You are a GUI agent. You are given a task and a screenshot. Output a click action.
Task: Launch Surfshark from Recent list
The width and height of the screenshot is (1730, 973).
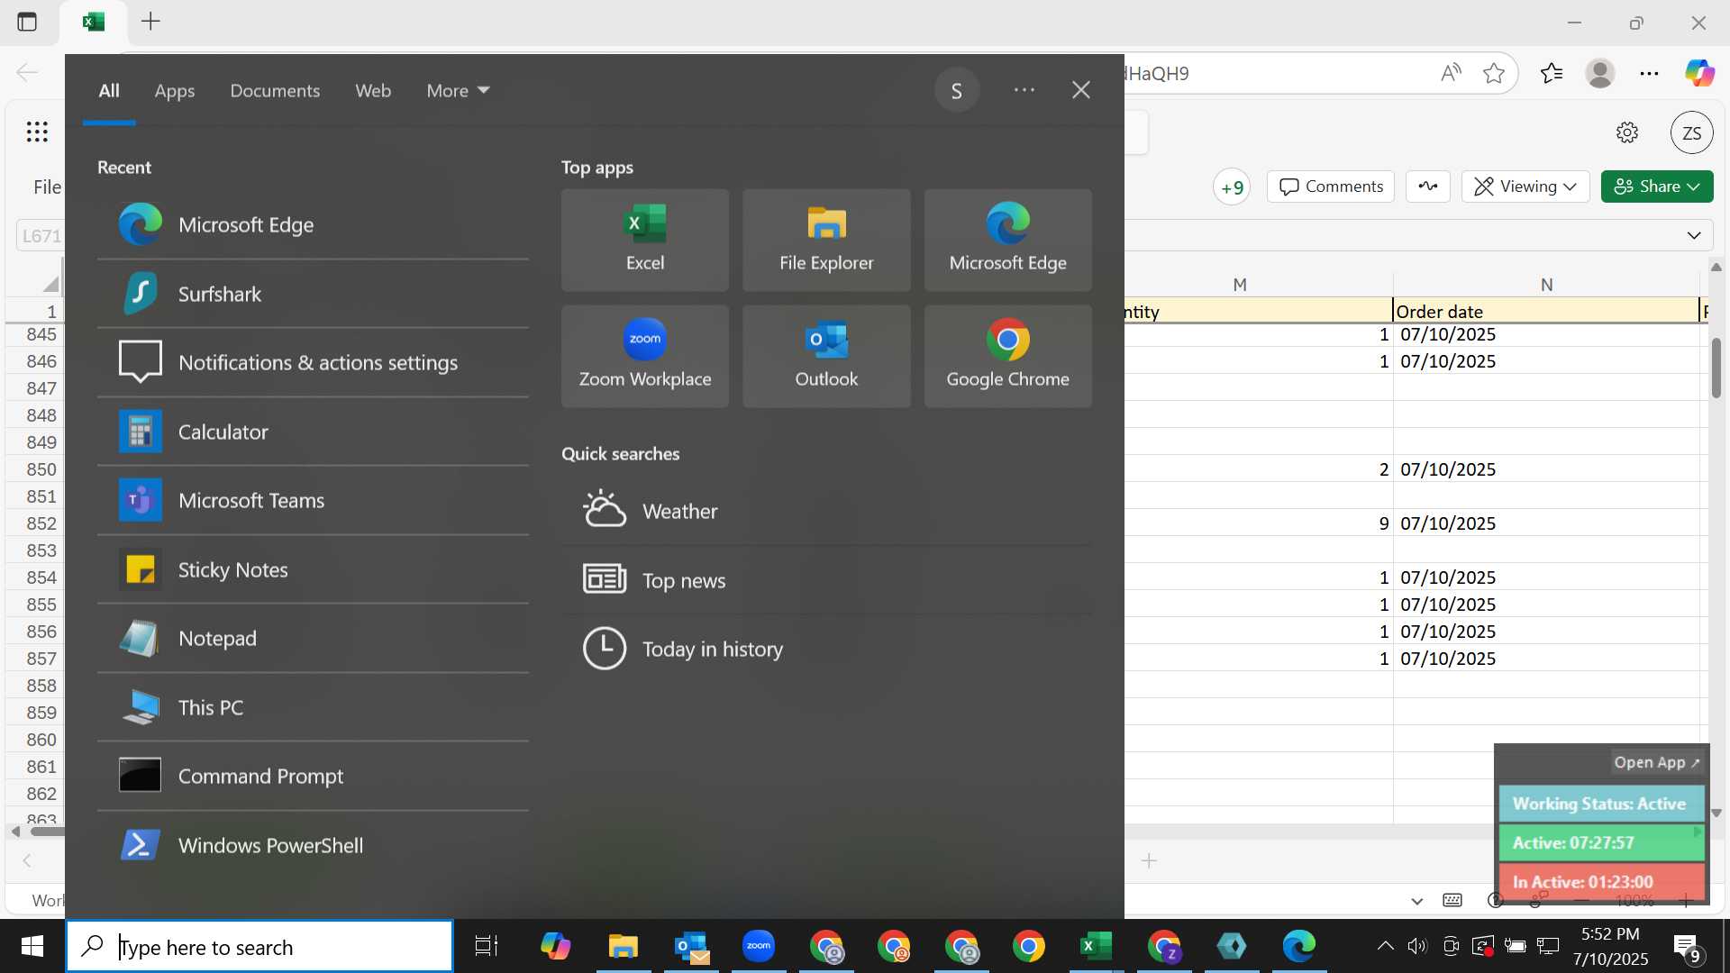tap(313, 294)
